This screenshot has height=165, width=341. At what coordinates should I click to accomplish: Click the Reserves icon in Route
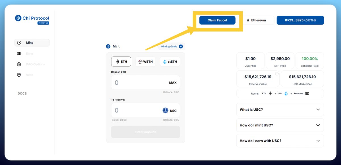pos(307,93)
